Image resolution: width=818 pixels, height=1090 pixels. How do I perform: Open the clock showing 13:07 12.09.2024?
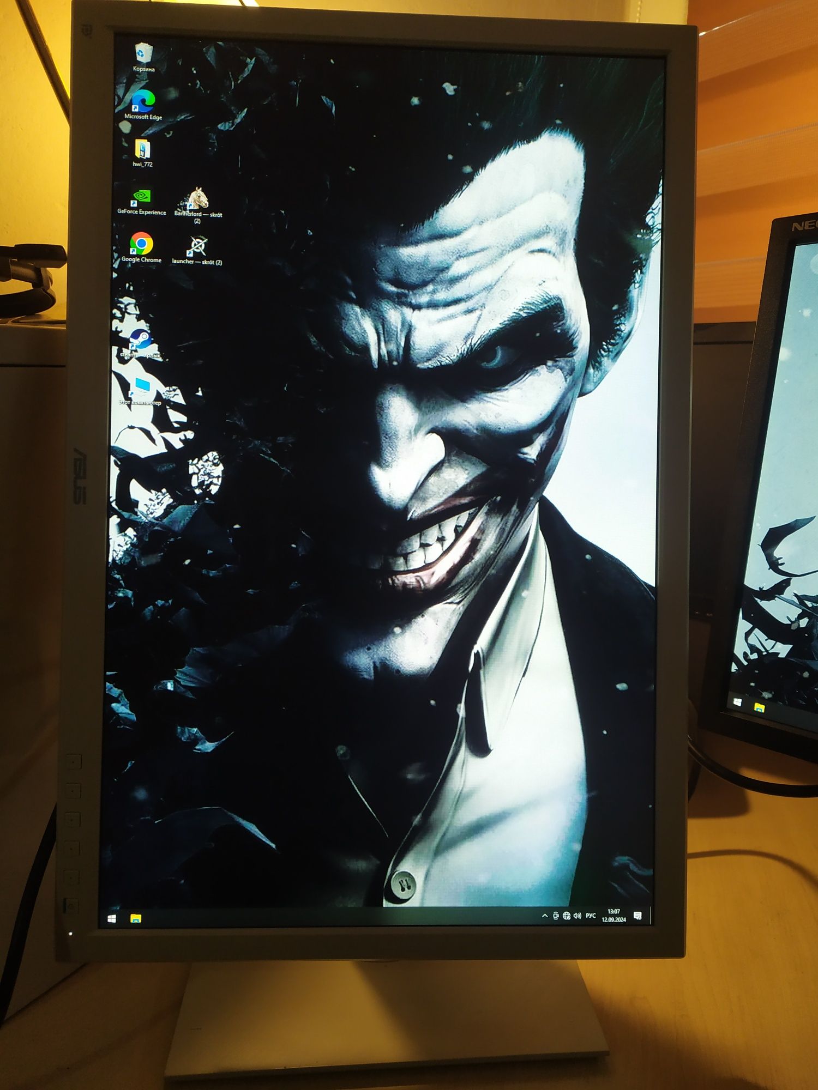click(x=614, y=916)
